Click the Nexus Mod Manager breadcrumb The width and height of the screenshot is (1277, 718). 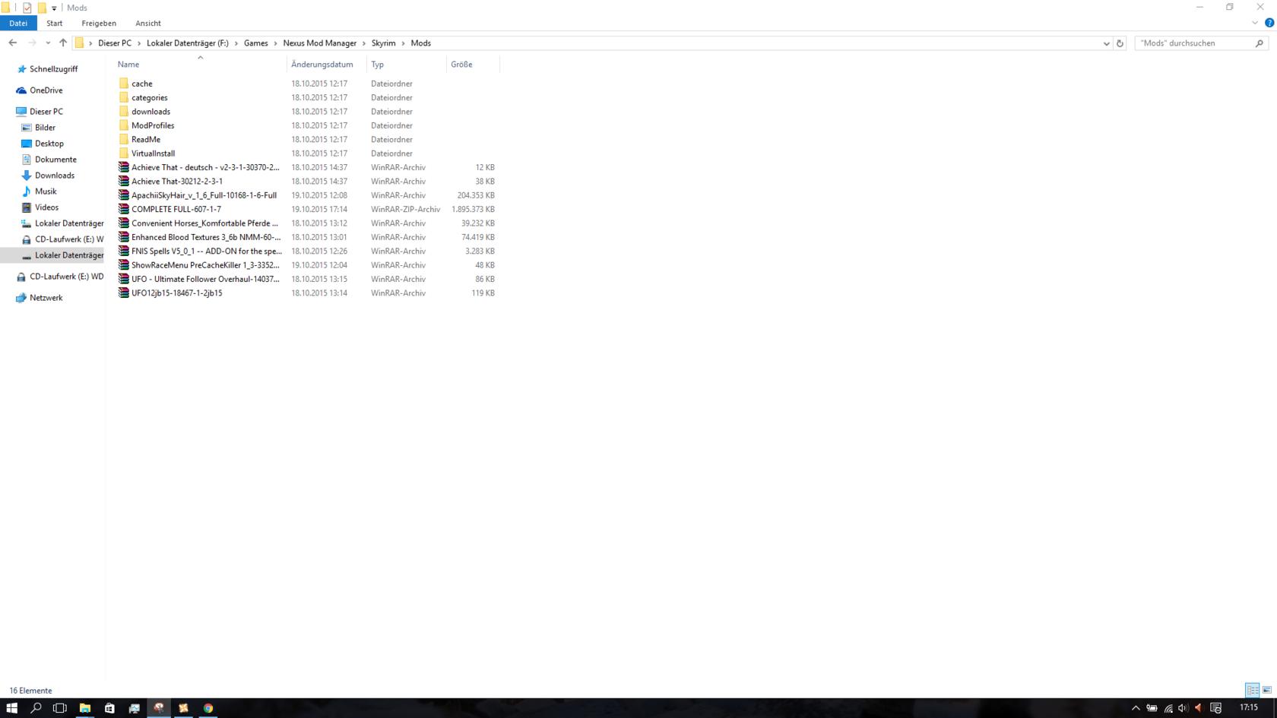click(319, 43)
